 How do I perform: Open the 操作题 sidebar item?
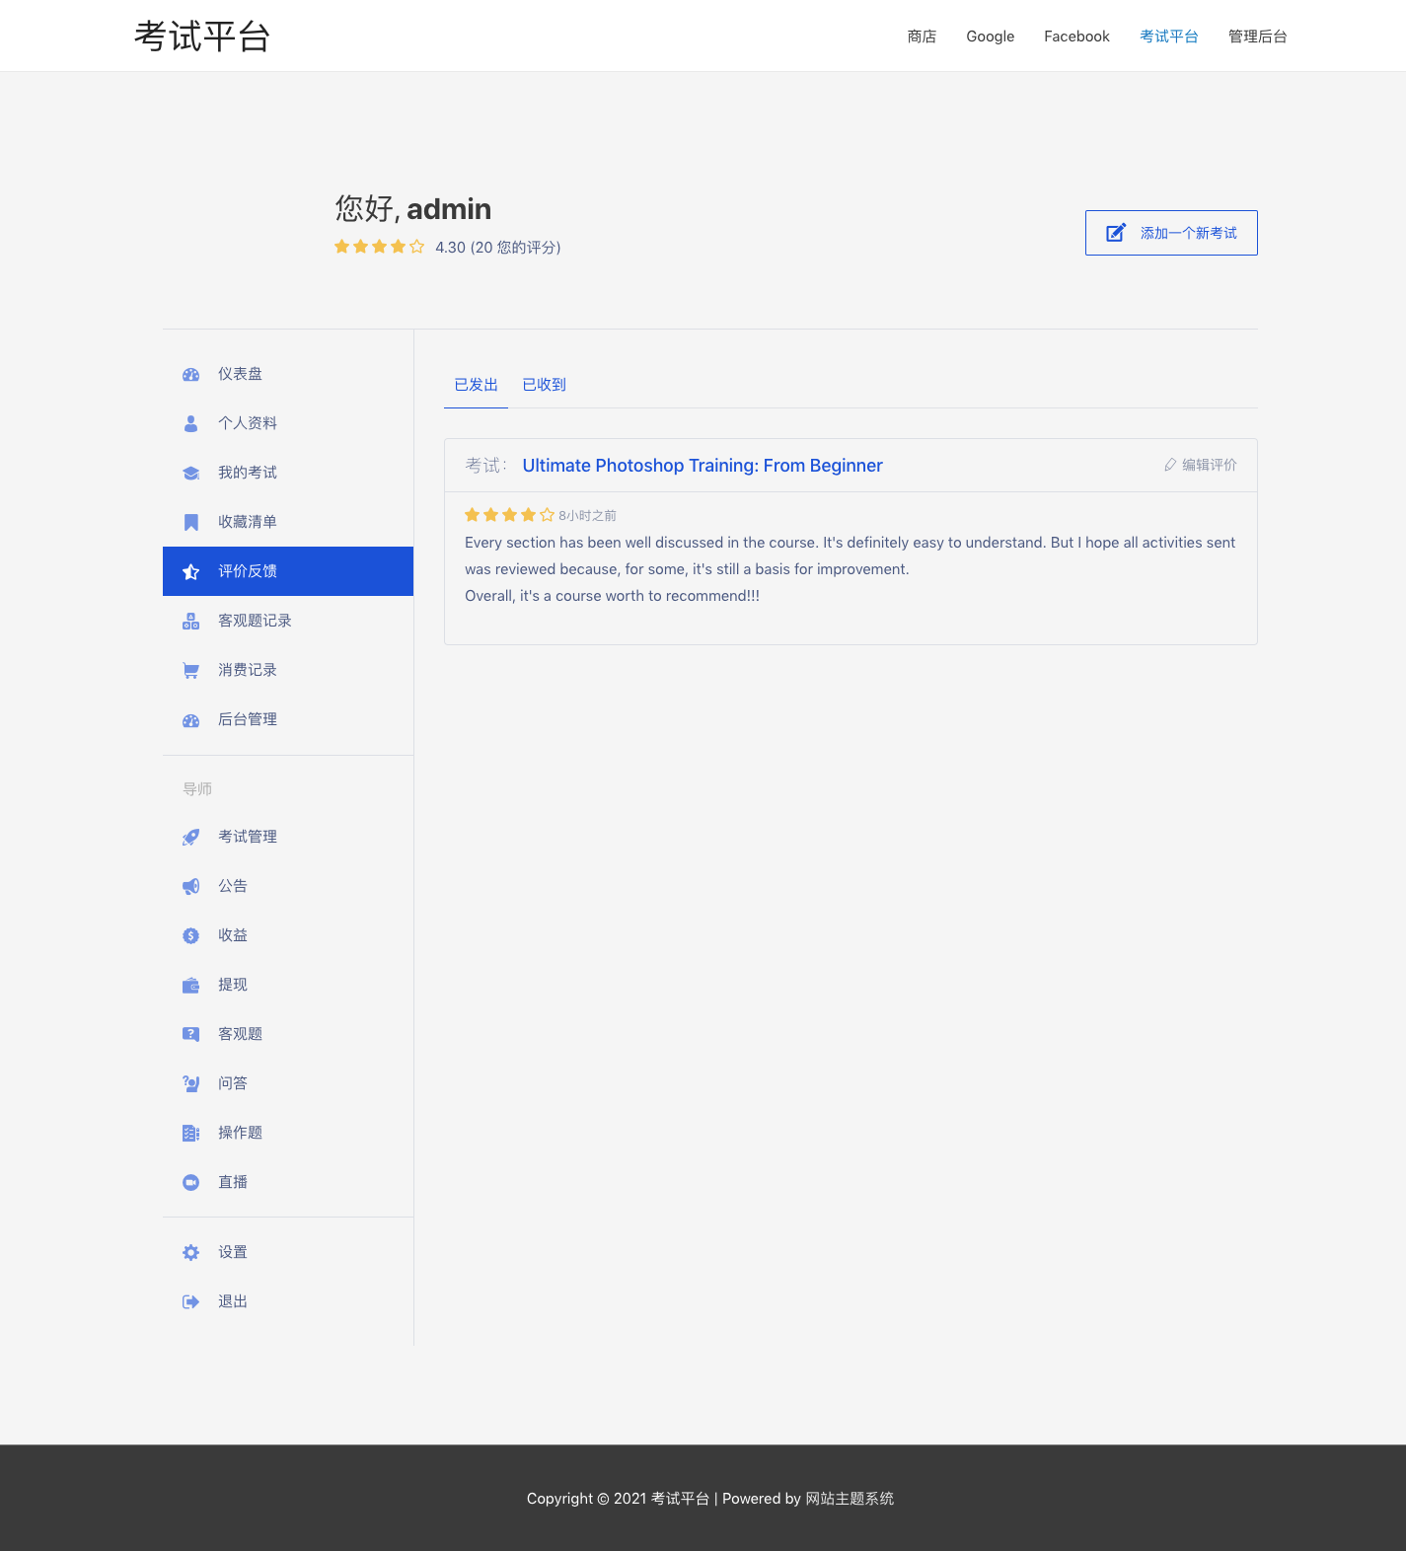[x=288, y=1133]
